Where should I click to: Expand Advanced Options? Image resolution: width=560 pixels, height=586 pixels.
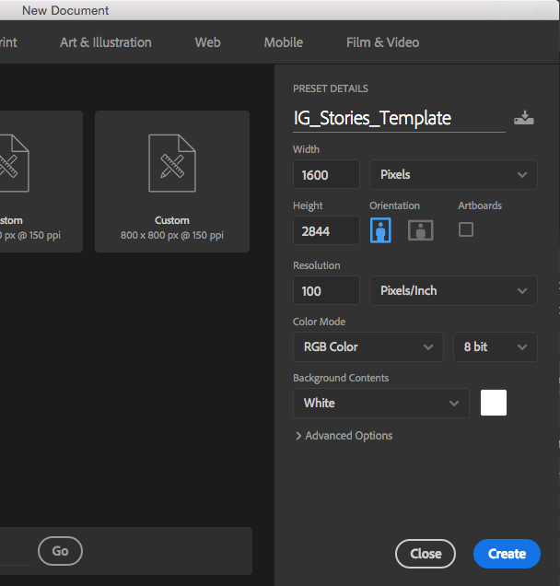pos(344,436)
